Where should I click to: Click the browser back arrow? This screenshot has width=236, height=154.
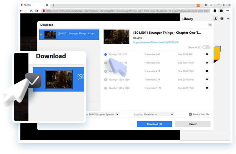coord(21,11)
